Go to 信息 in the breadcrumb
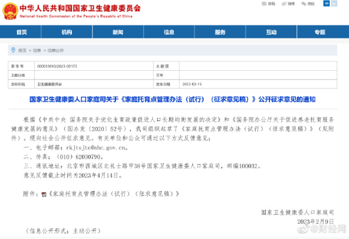The width and height of the screenshot is (349, 239). pos(37,51)
